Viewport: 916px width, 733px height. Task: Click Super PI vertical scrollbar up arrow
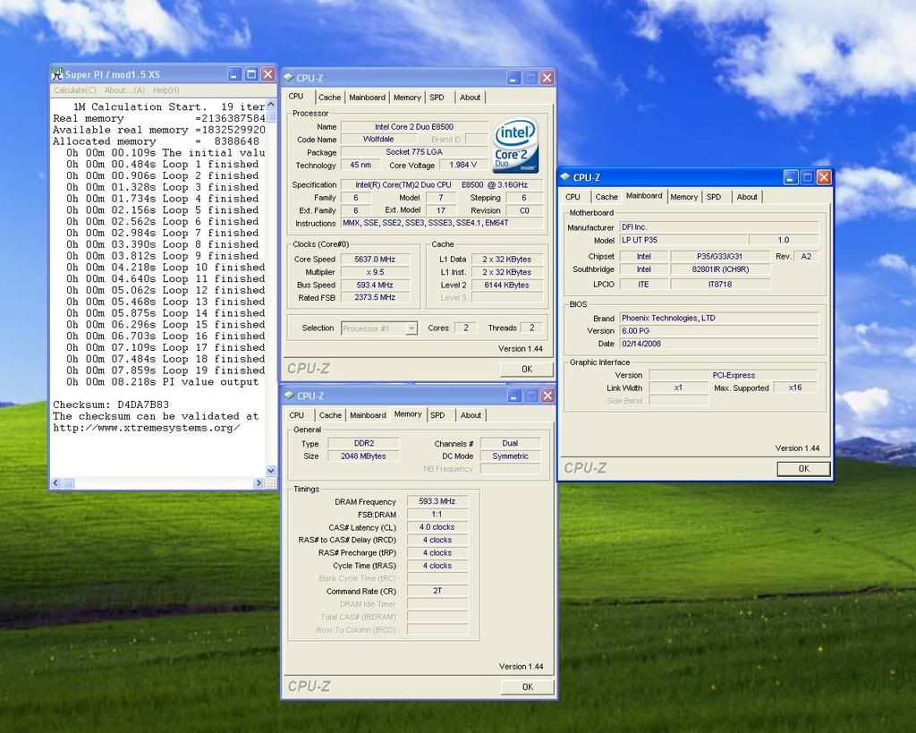(x=270, y=105)
